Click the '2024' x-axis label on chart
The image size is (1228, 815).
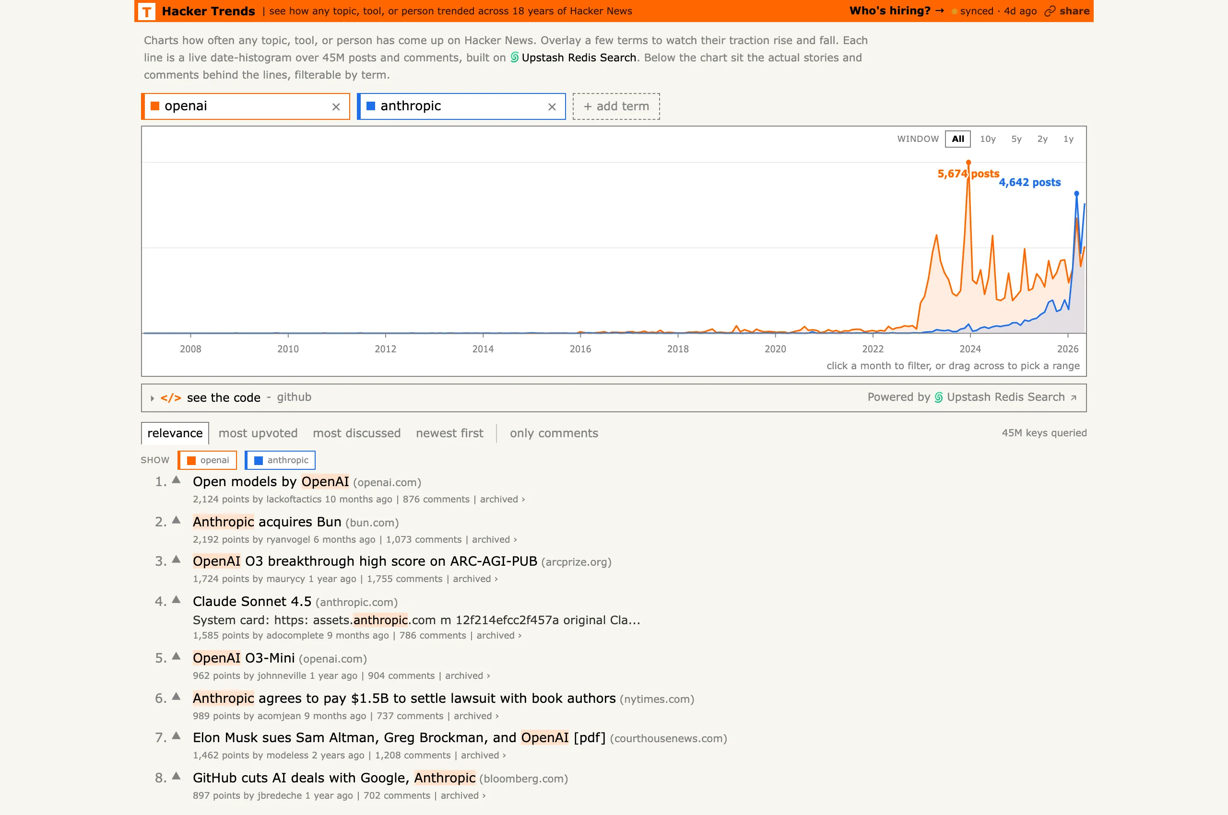coord(970,349)
